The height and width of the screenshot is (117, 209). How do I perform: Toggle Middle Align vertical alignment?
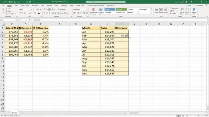tap(47, 9)
